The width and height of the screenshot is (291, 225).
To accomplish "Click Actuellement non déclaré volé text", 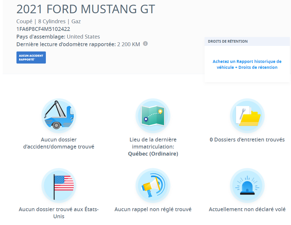I will (247, 209).
